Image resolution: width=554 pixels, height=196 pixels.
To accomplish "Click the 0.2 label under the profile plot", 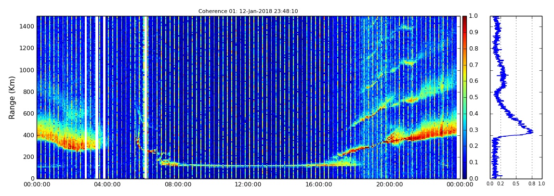I will [501, 183].
